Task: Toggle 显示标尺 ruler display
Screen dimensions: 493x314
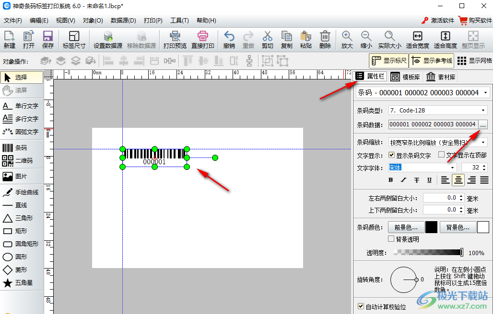Action: (x=388, y=60)
